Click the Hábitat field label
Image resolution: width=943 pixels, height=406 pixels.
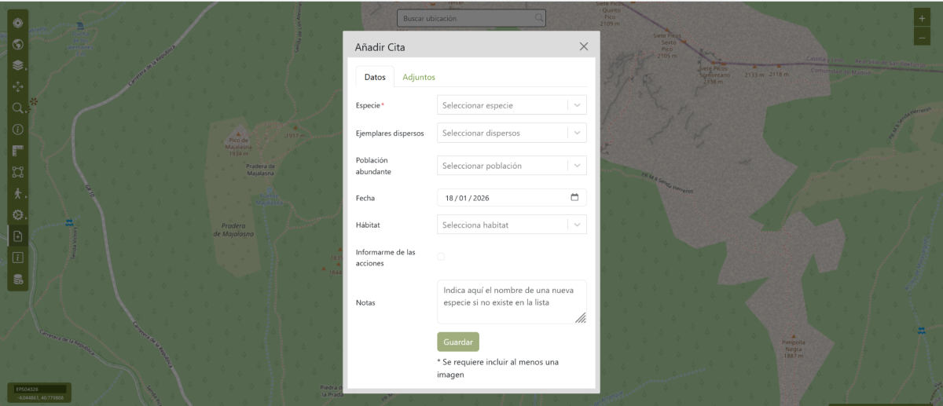click(368, 225)
